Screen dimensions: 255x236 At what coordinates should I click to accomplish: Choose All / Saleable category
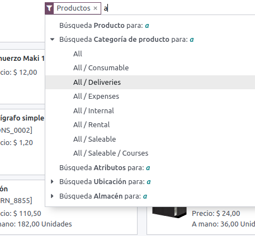(x=150, y=139)
